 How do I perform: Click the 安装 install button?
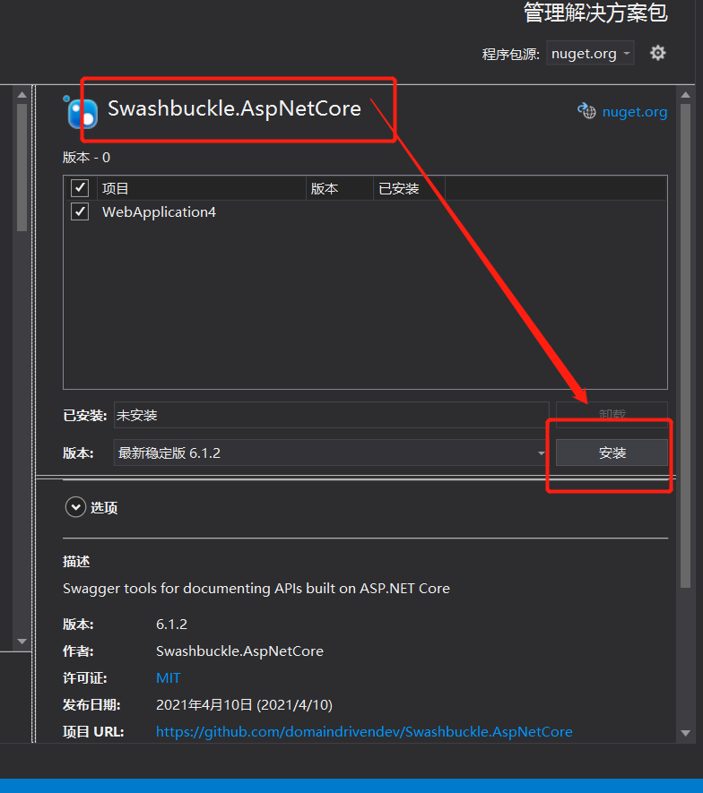(x=612, y=453)
